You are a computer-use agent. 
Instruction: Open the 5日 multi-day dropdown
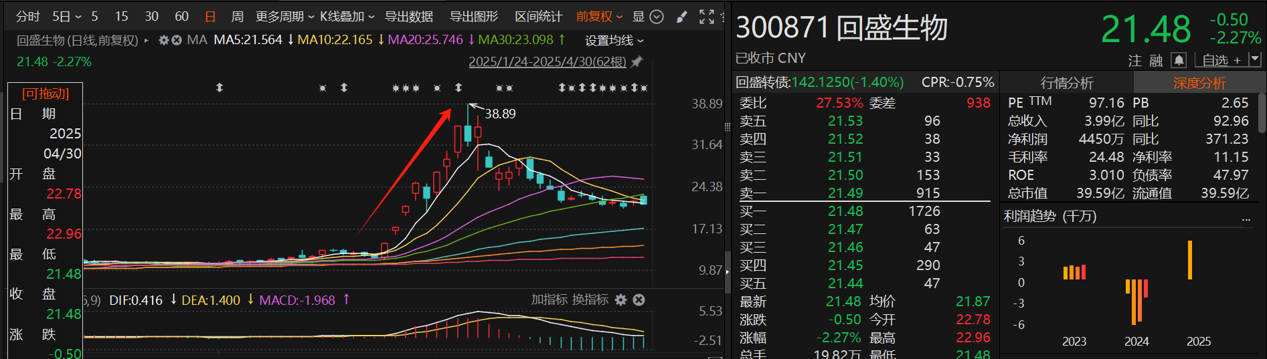66,17
